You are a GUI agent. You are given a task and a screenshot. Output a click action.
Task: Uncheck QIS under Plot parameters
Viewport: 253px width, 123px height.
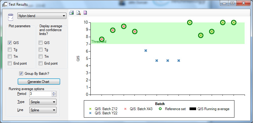coord(10,43)
